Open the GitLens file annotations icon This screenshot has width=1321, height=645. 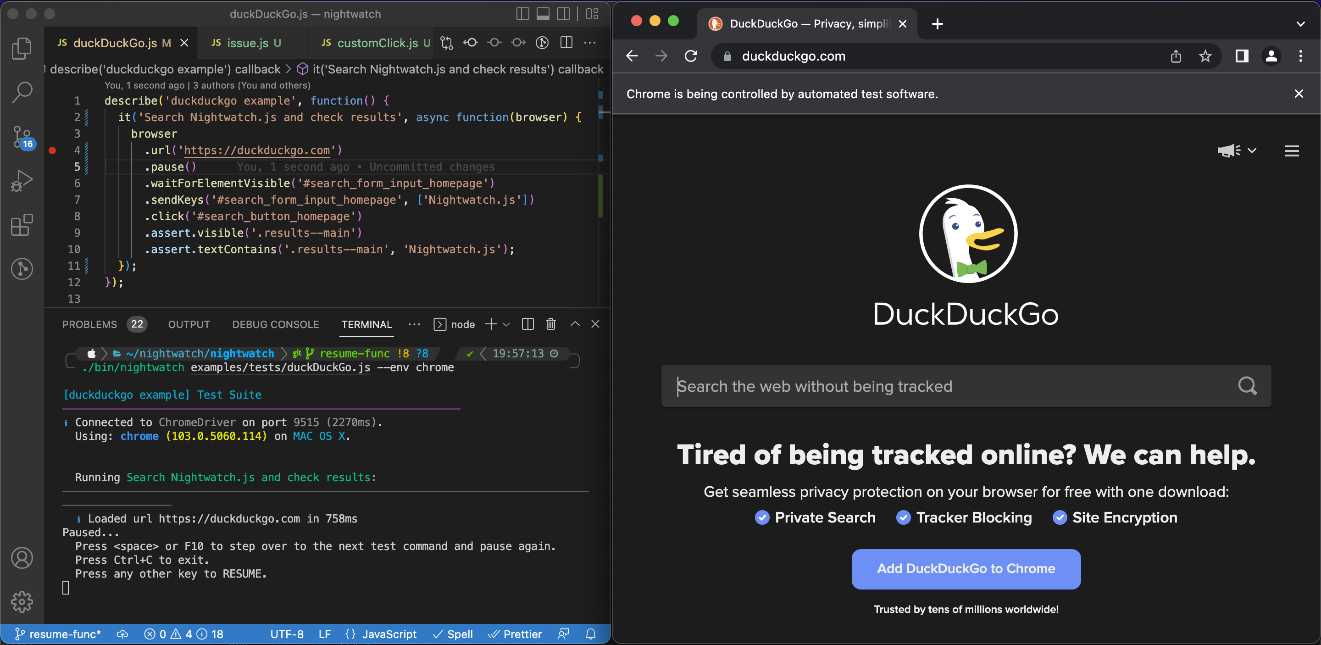click(x=542, y=43)
